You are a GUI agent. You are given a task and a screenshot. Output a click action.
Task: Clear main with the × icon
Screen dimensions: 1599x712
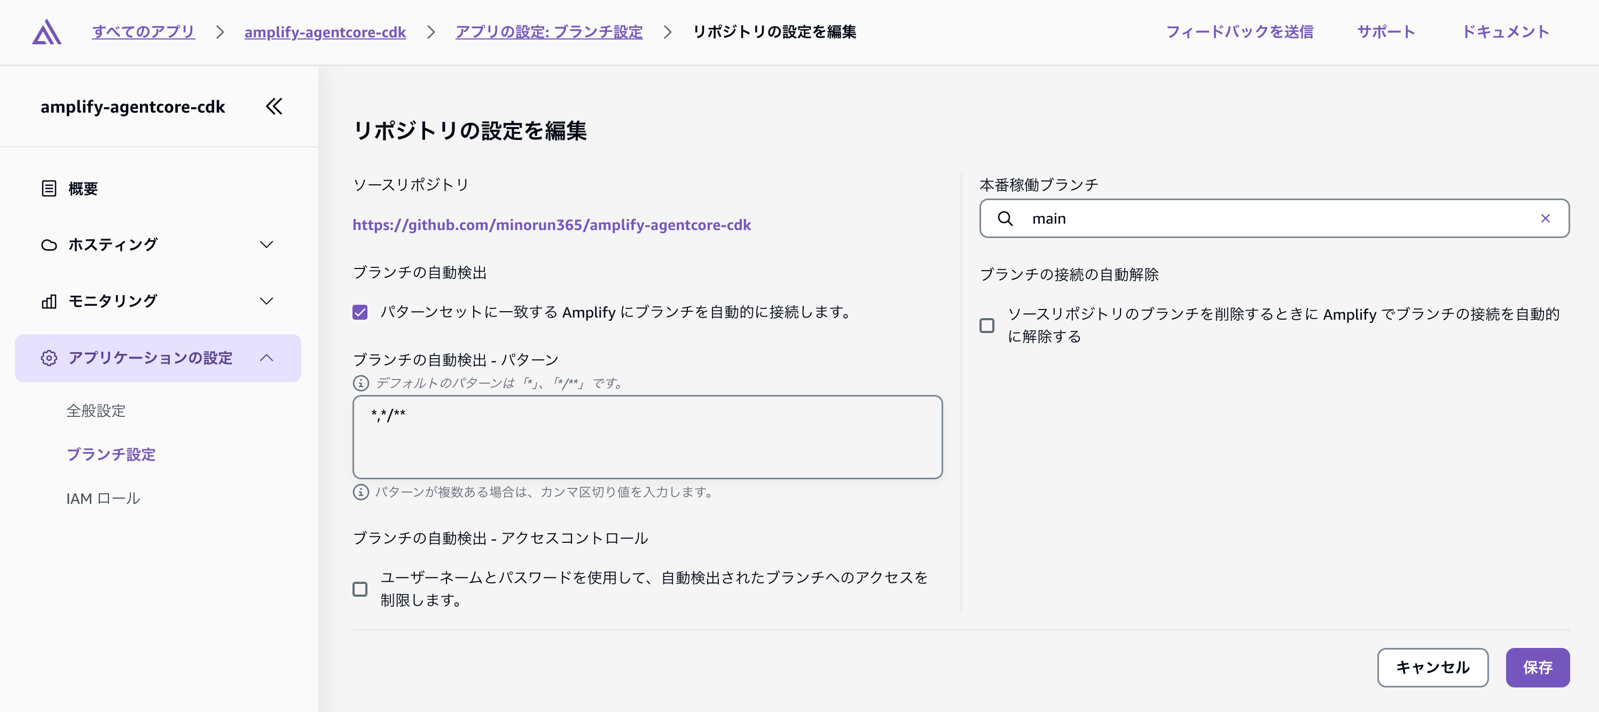[1546, 218]
